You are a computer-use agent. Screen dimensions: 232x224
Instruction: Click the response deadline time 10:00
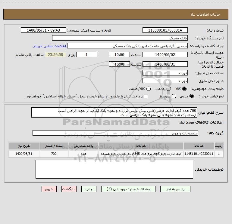(119, 54)
